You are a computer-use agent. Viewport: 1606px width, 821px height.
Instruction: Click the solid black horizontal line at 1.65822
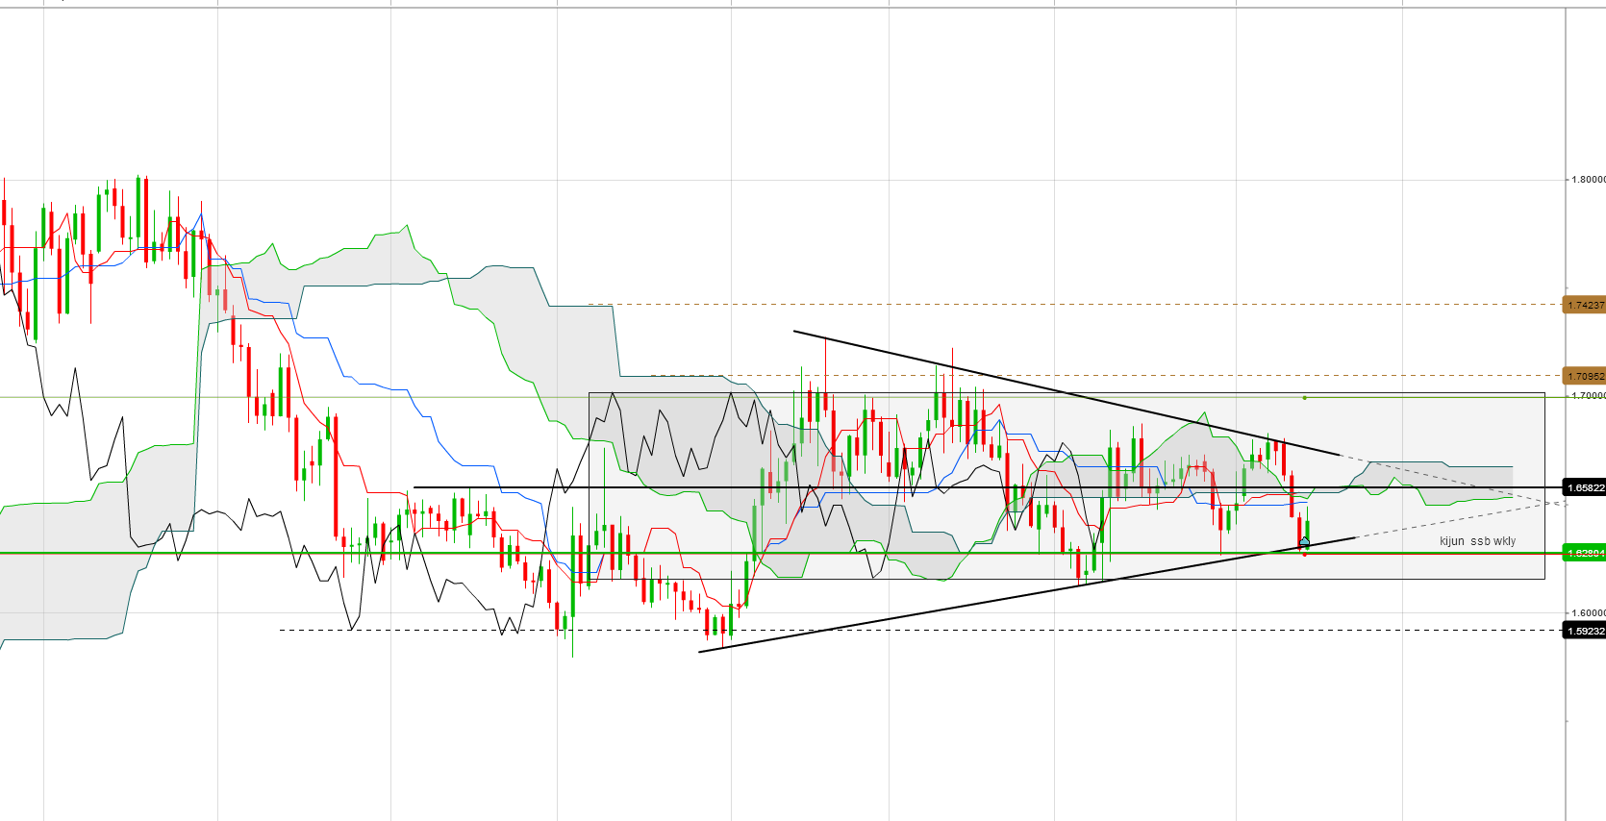click(989, 487)
